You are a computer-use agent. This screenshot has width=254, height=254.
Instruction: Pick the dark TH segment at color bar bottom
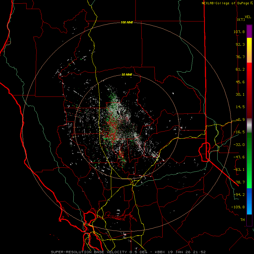coord(249,220)
